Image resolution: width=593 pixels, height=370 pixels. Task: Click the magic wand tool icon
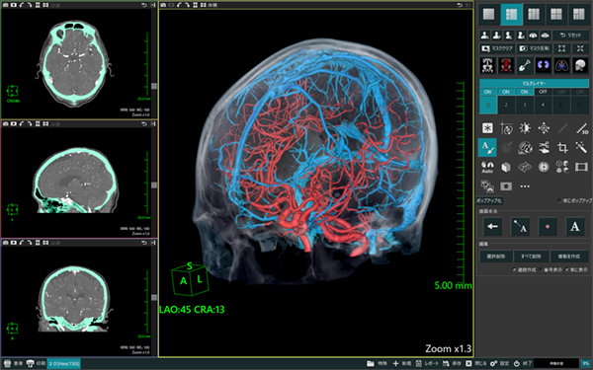click(581, 148)
